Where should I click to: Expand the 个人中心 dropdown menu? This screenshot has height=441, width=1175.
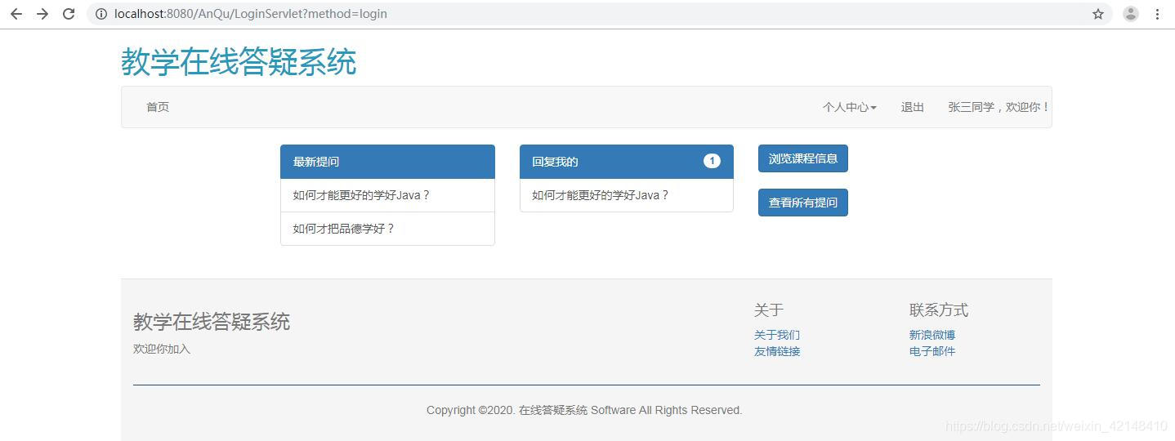(849, 107)
